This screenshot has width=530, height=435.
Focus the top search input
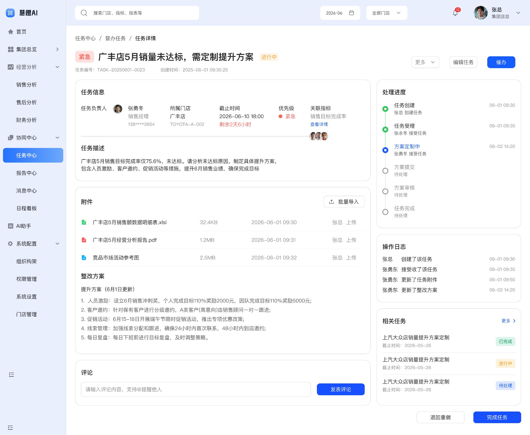(x=137, y=13)
